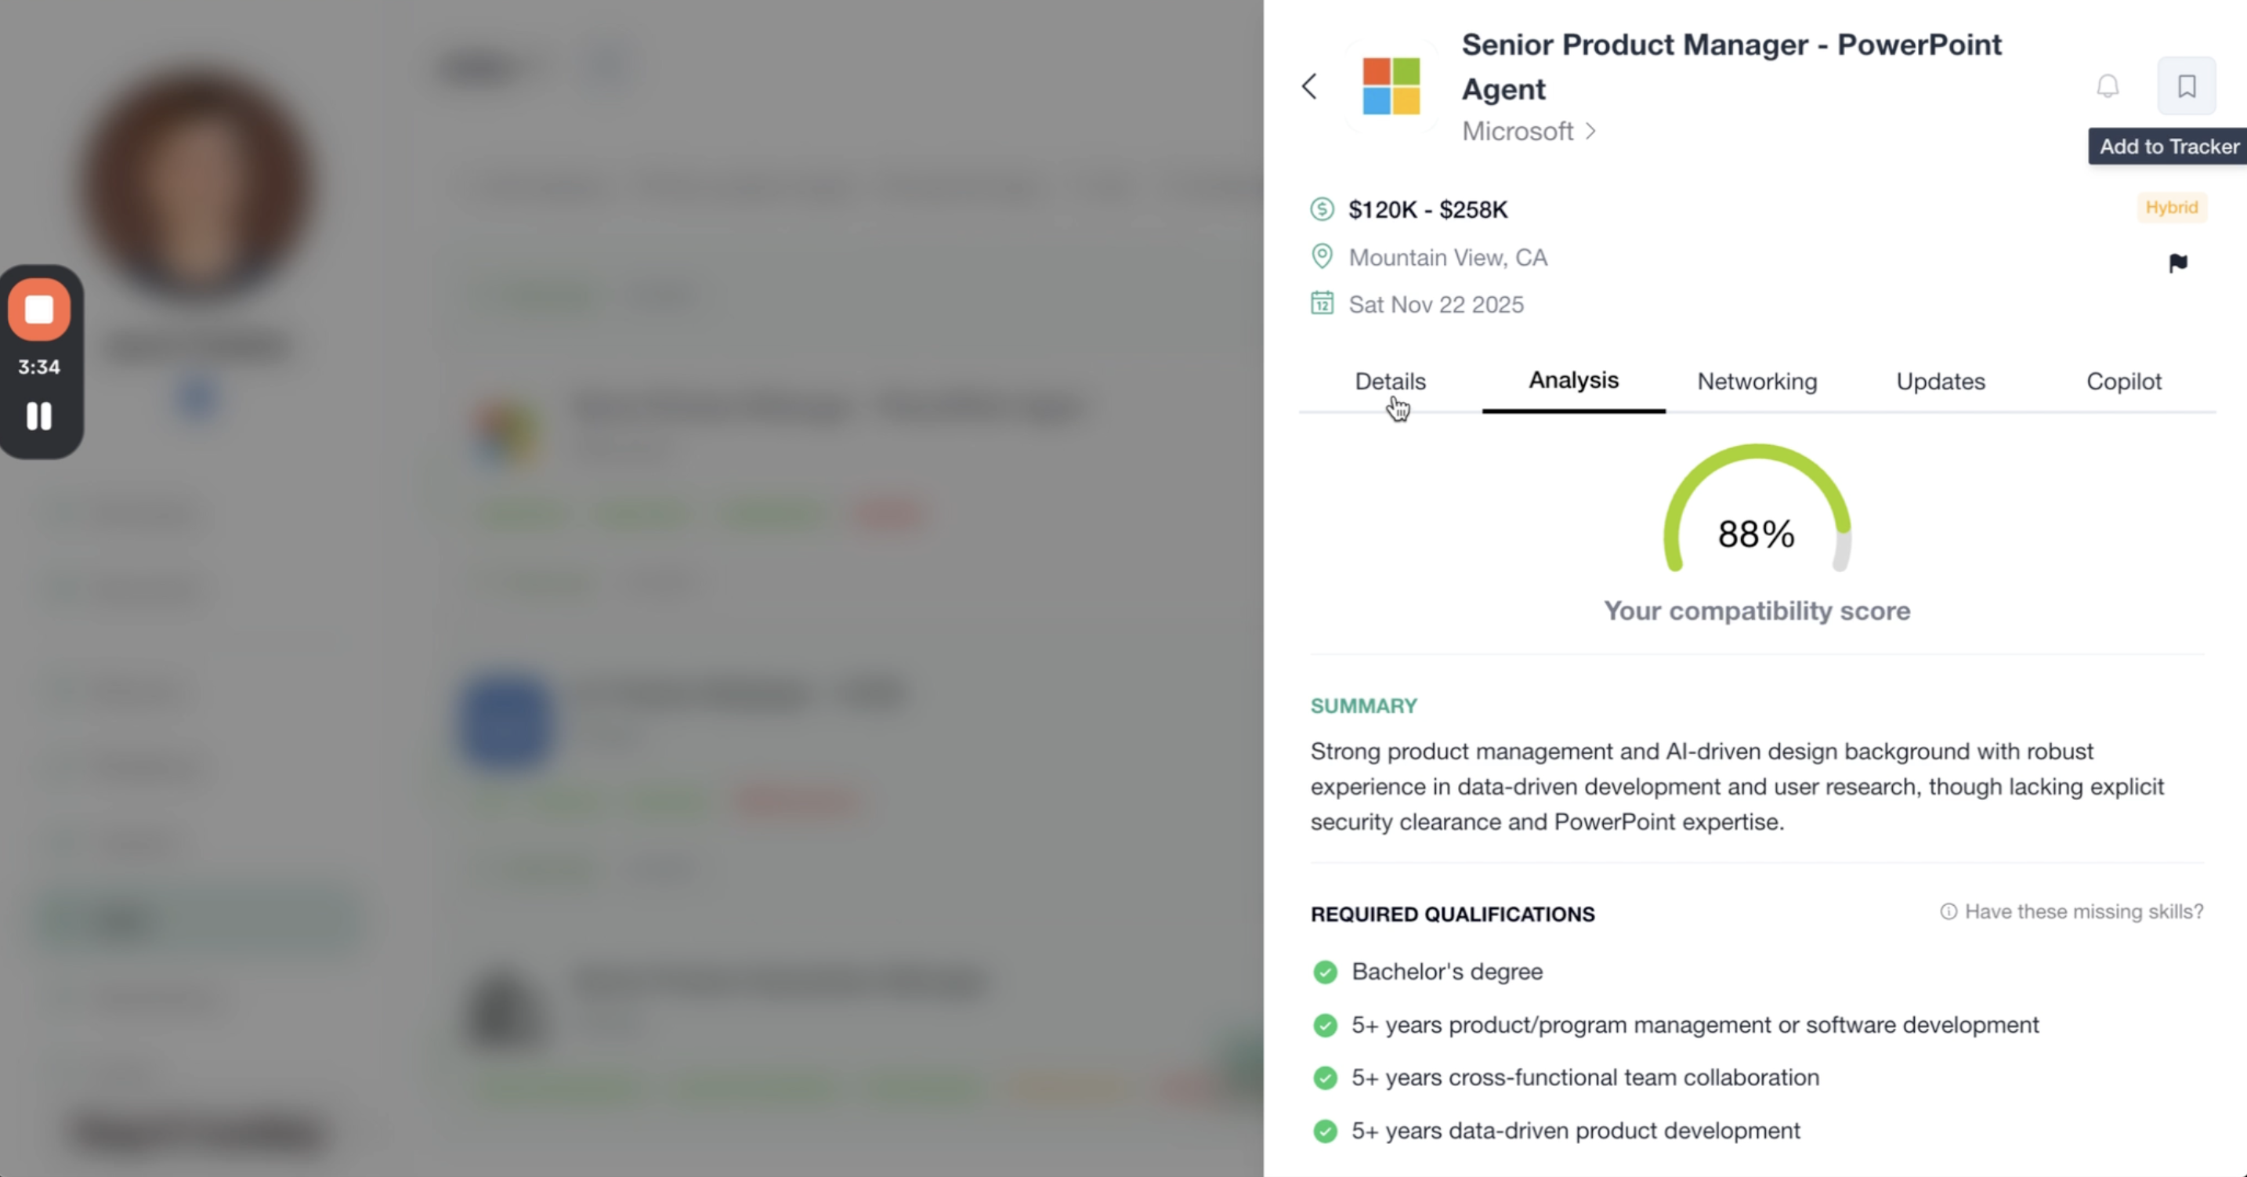2247x1177 pixels.
Task: Click the checkmark for data-driven product development
Action: point(1324,1131)
